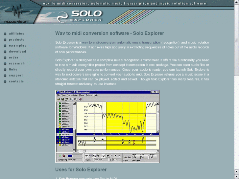Image resolution: width=239 pixels, height=179 pixels.
Task: Go to the affiliates page
Action: (x=16, y=34)
